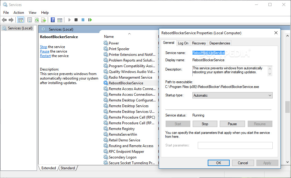Switch to the Recovery tab
This screenshot has height=178, width=291.
point(199,43)
